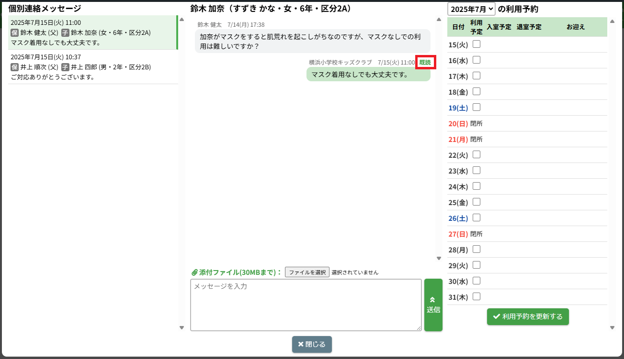This screenshot has width=624, height=359.
Task: Open the 2025年7月 month dropdown
Action: tap(471, 9)
